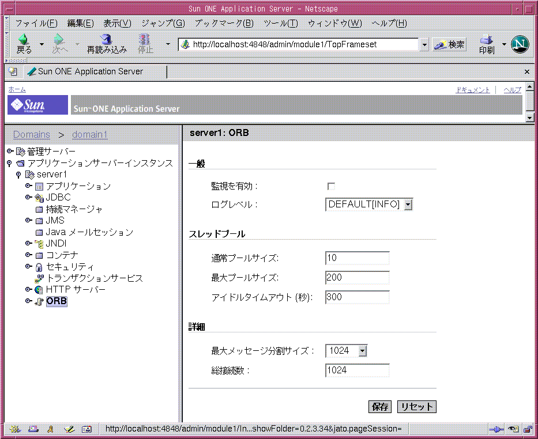Open the Back button history arrow

tap(42, 44)
